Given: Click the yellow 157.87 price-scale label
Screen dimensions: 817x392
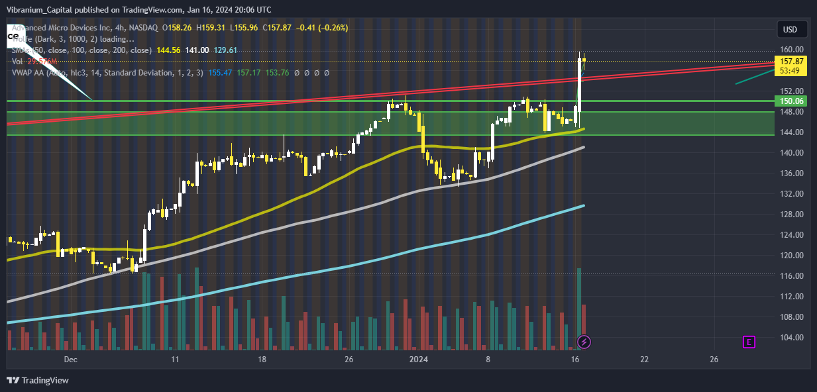Looking at the screenshot, I should pos(791,62).
